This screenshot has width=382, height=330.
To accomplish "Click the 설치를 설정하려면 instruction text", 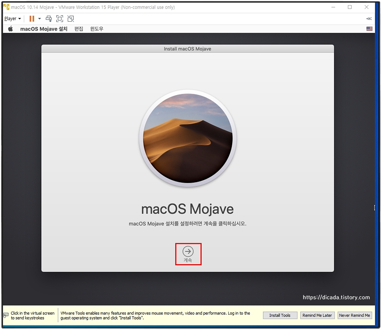I will coord(188,224).
